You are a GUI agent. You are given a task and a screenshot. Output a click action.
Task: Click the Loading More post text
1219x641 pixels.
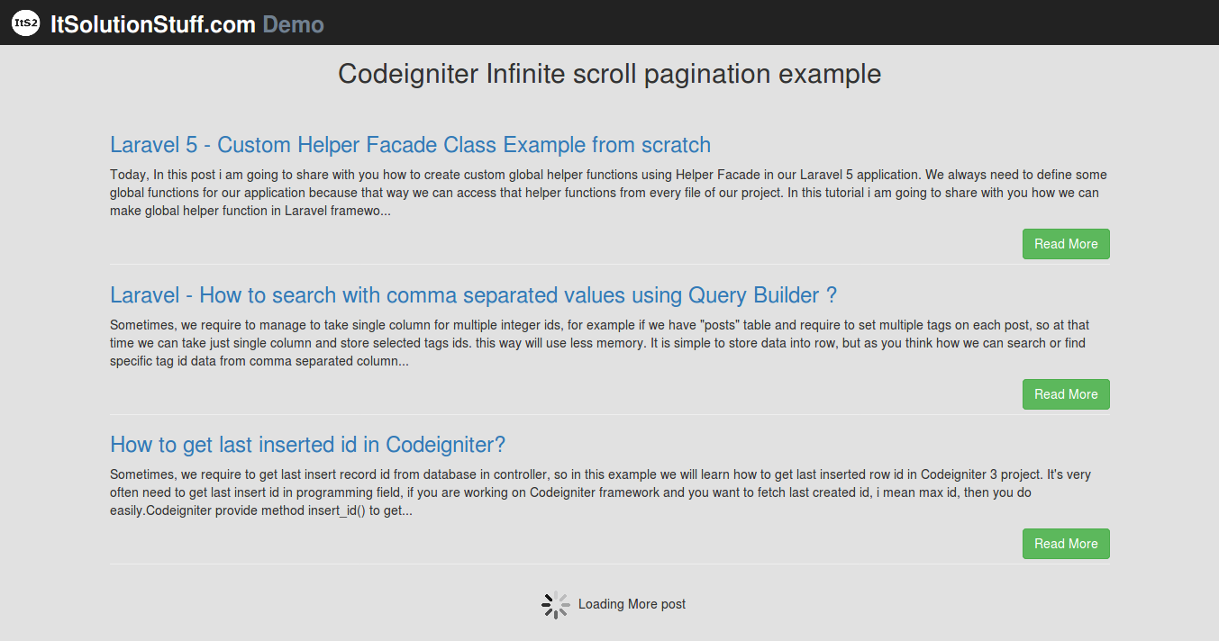[632, 604]
